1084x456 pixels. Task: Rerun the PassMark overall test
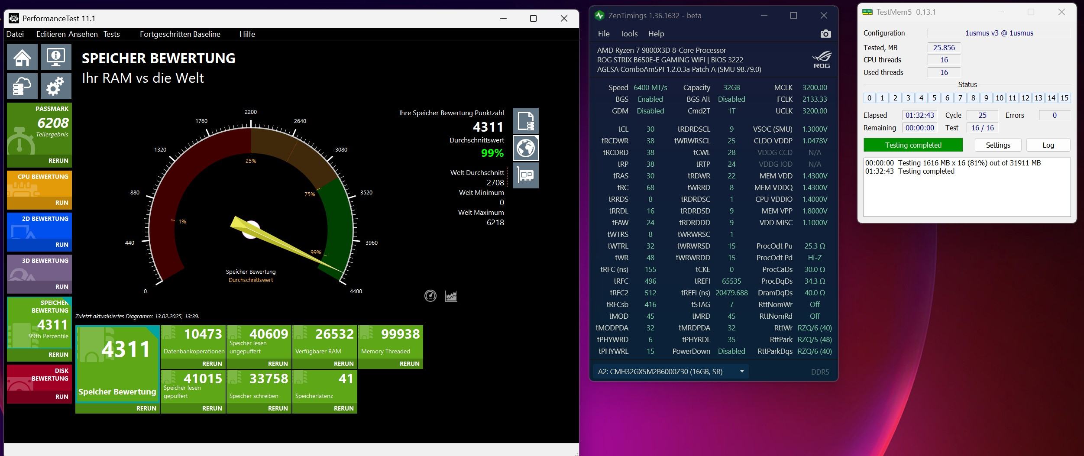point(58,161)
